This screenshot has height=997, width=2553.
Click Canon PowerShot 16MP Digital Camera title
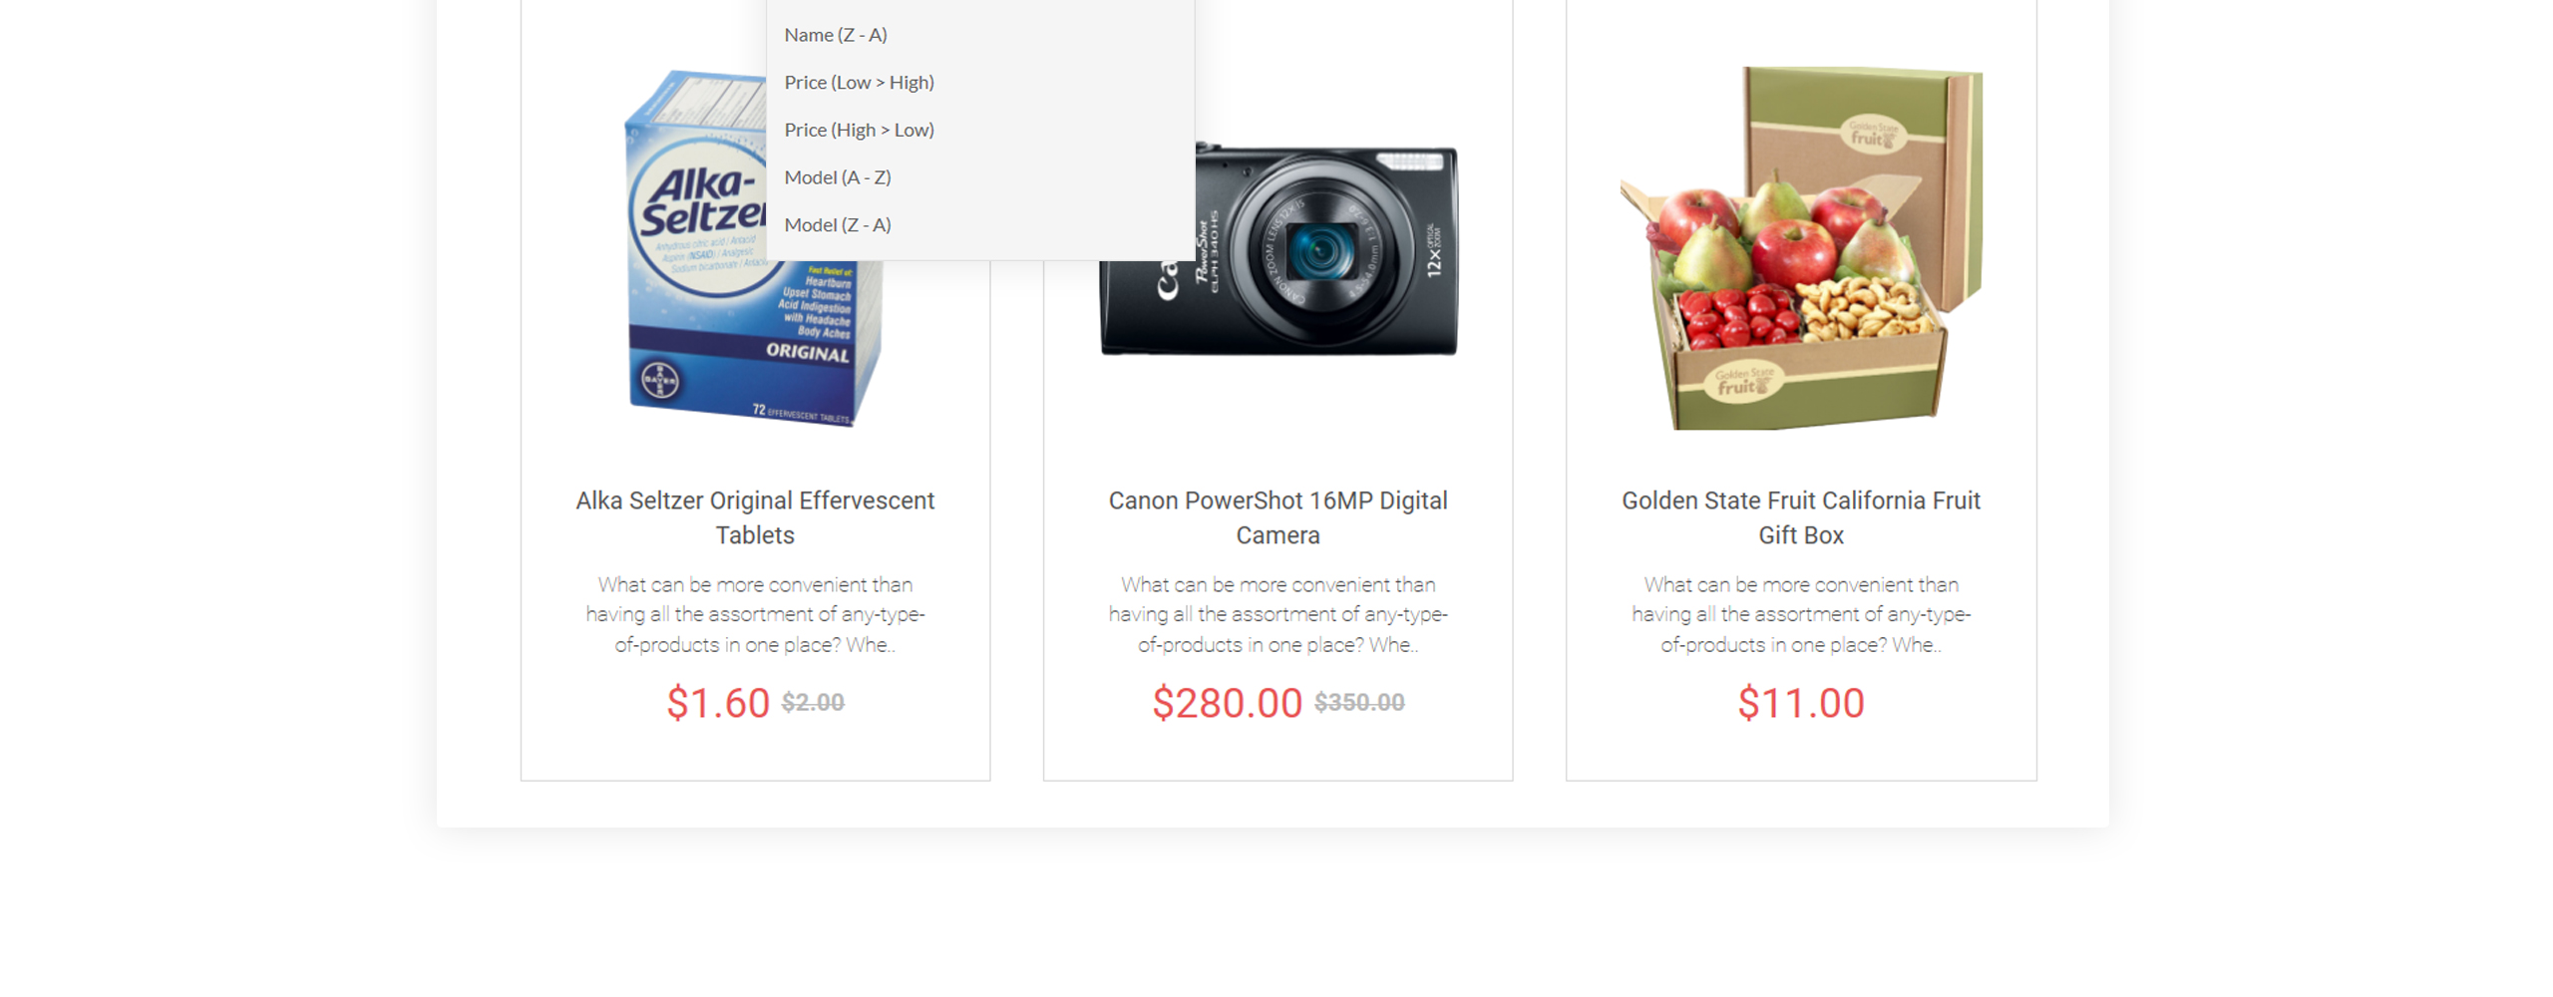point(1276,517)
